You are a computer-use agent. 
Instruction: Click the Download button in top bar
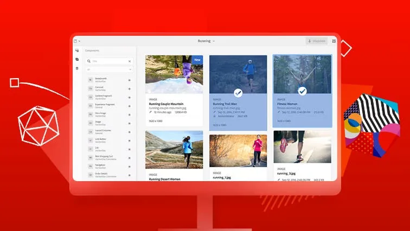click(317, 41)
